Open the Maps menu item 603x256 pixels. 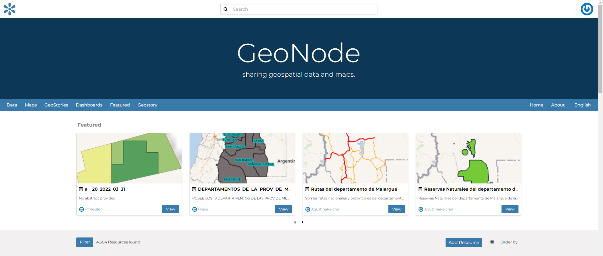pyautogui.click(x=31, y=105)
